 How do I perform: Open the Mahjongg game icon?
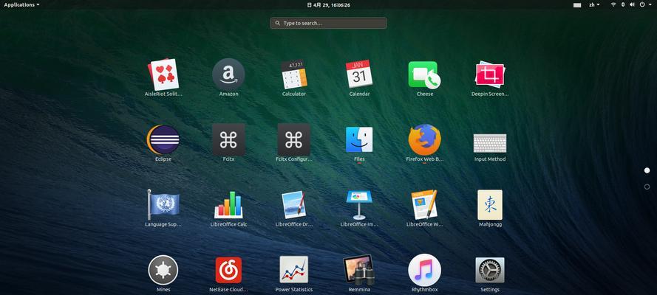(490, 205)
